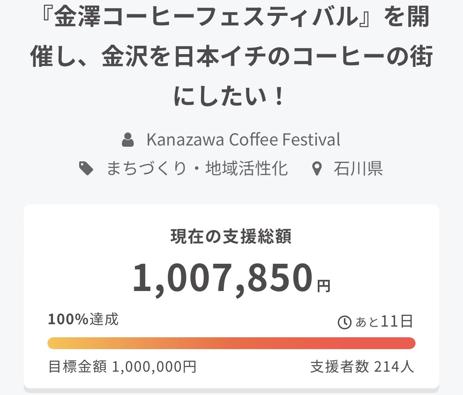This screenshot has height=395, width=463.
Task: Click the middle of the funding progress bar
Action: click(x=231, y=343)
